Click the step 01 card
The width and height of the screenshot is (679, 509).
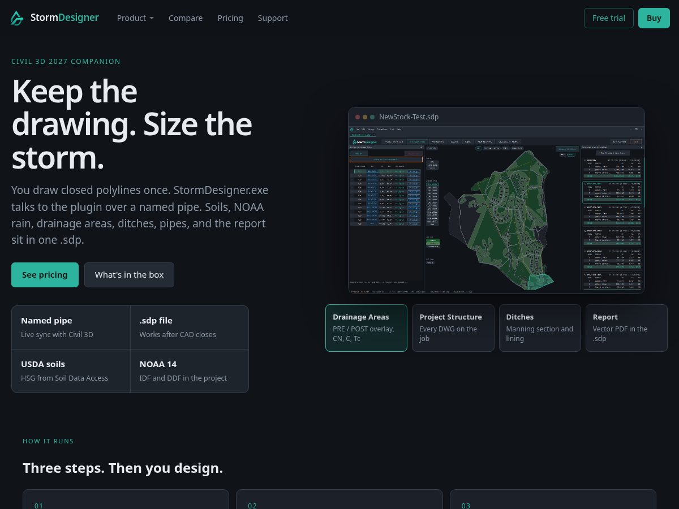[x=126, y=499]
